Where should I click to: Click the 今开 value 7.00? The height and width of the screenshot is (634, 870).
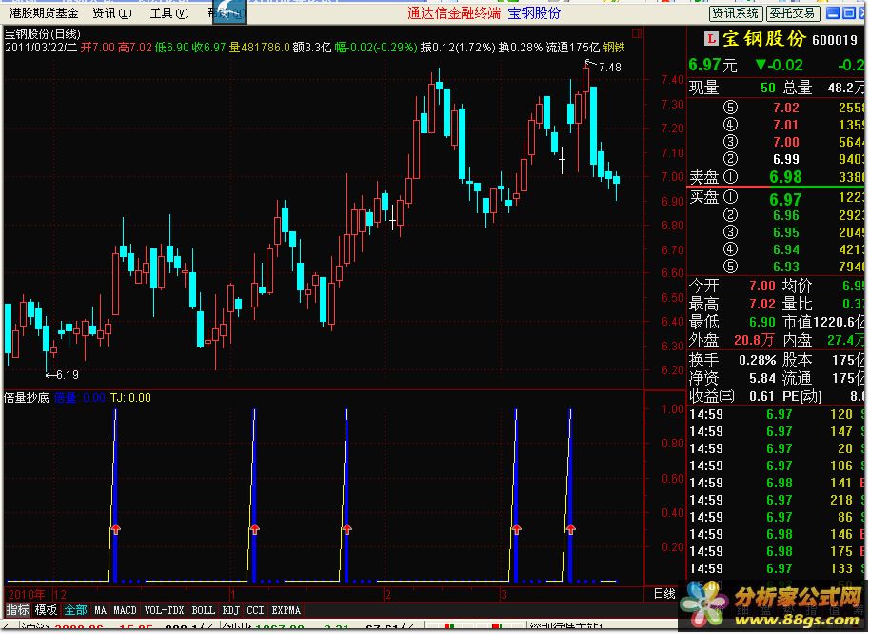click(x=761, y=287)
